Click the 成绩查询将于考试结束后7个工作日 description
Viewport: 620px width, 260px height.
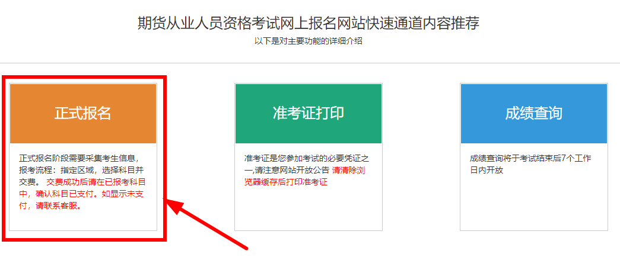(530, 164)
